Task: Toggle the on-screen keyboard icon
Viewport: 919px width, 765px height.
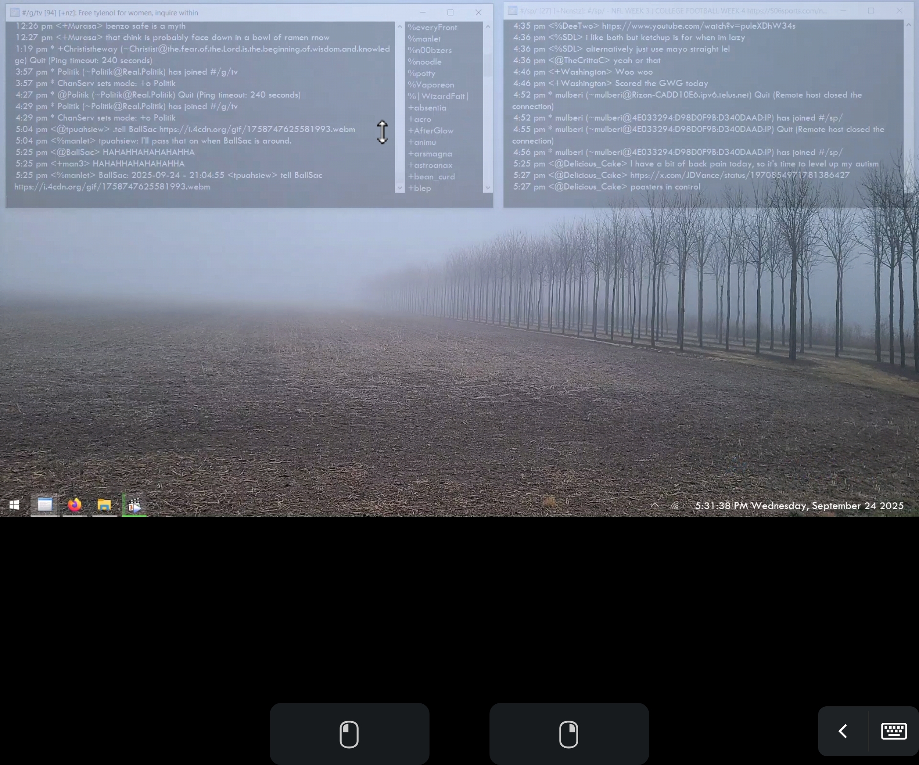Action: [893, 731]
